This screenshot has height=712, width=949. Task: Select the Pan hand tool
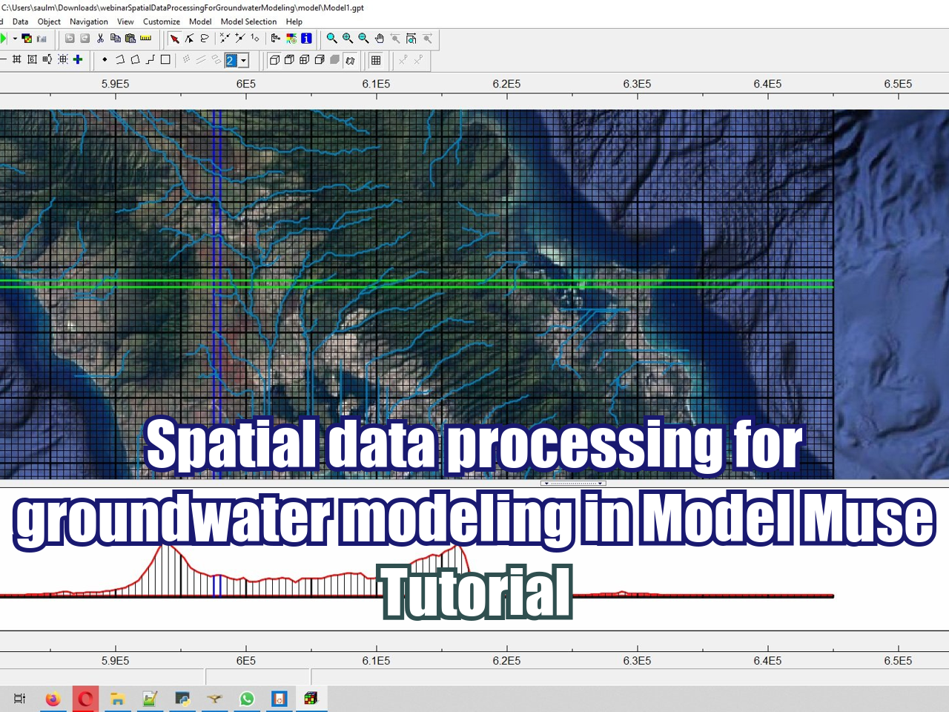coord(379,39)
